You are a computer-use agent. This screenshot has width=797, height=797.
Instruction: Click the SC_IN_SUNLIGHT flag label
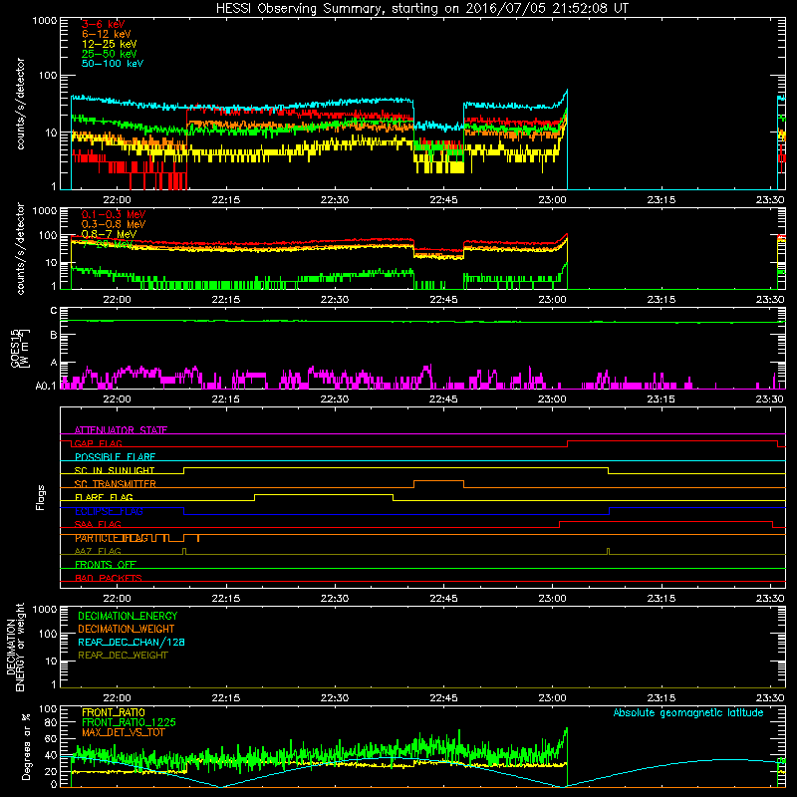coord(115,470)
